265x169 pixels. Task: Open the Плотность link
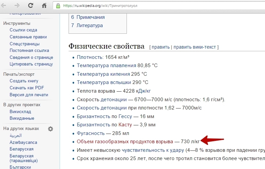point(90,57)
